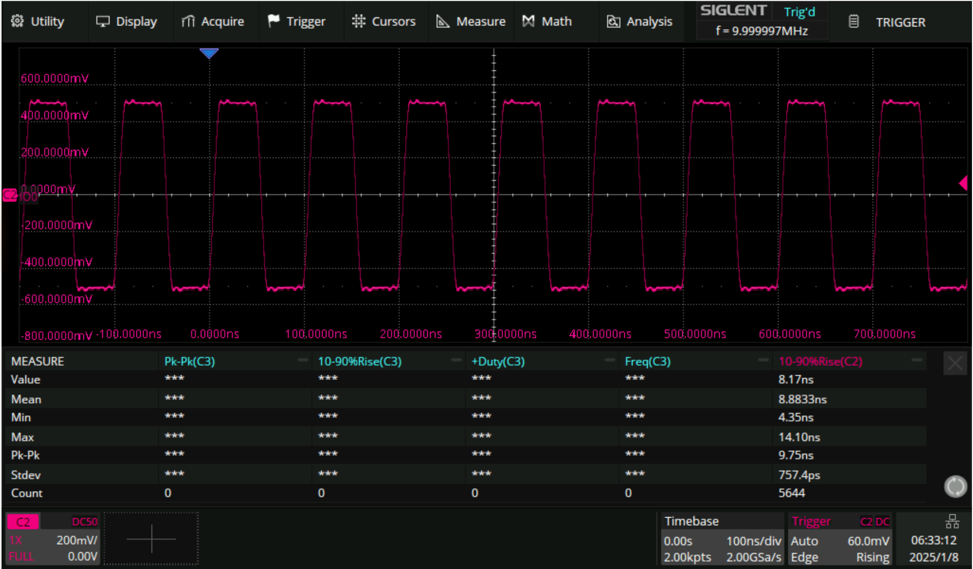Remove Freq(C3) using its minus icon
The width and height of the screenshot is (973, 569).
coord(763,360)
